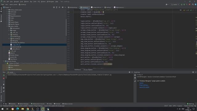
Task: Click Plugin Settings link in Event Log
Action: coord(144,85)
